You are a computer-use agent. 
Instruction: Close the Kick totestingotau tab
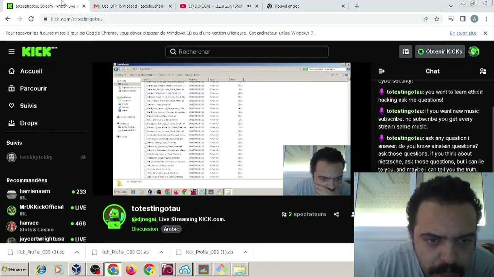84,6
